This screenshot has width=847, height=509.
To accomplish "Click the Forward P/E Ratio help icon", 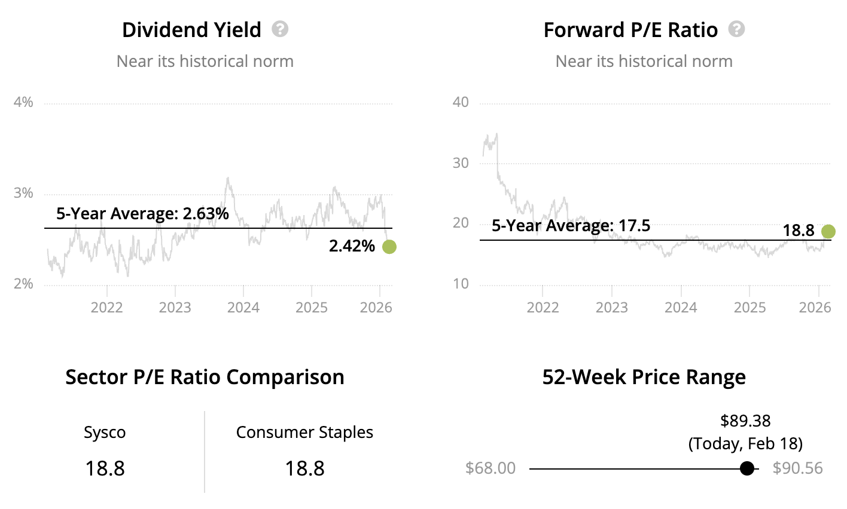I will point(736,29).
